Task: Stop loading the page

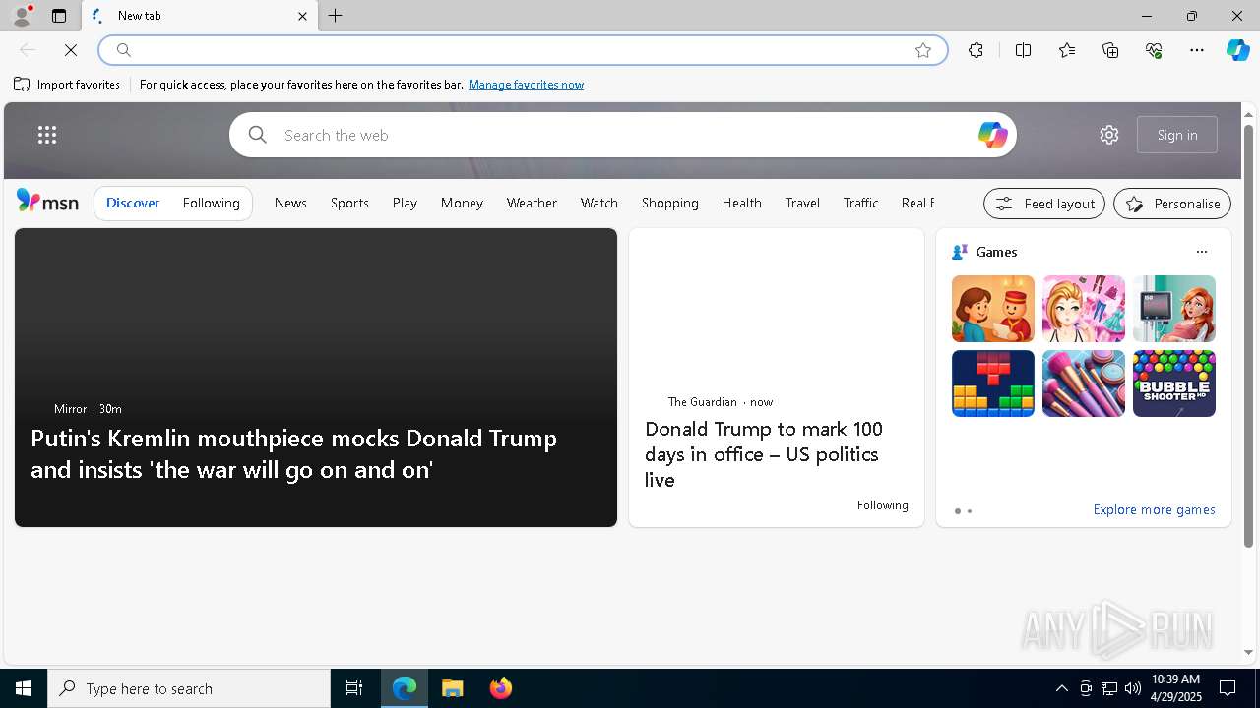Action: [x=71, y=50]
